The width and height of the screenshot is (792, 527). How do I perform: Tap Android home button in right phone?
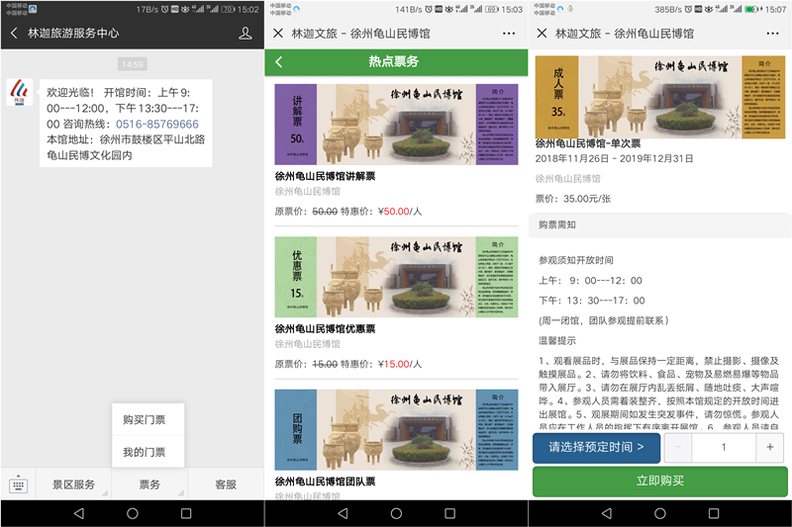pos(660,513)
